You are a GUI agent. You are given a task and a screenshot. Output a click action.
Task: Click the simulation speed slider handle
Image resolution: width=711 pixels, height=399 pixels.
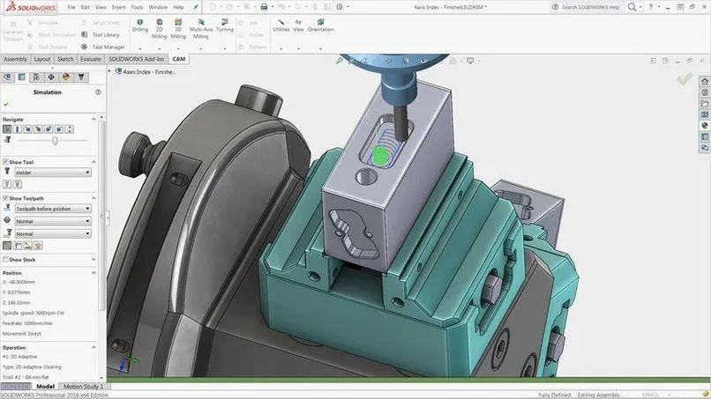pos(55,140)
